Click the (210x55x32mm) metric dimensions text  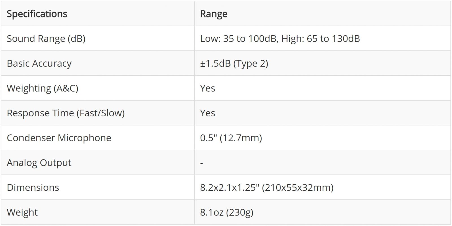(298, 187)
